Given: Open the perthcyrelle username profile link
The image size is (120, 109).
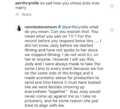Looking at the screenshot, I should pyautogui.click(x=27, y=3).
